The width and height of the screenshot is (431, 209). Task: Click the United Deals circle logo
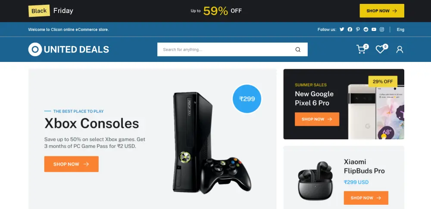point(35,49)
